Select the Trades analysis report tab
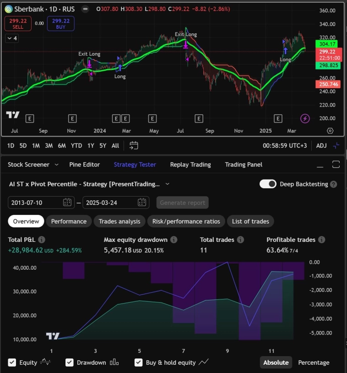347x373 pixels. coord(119,221)
